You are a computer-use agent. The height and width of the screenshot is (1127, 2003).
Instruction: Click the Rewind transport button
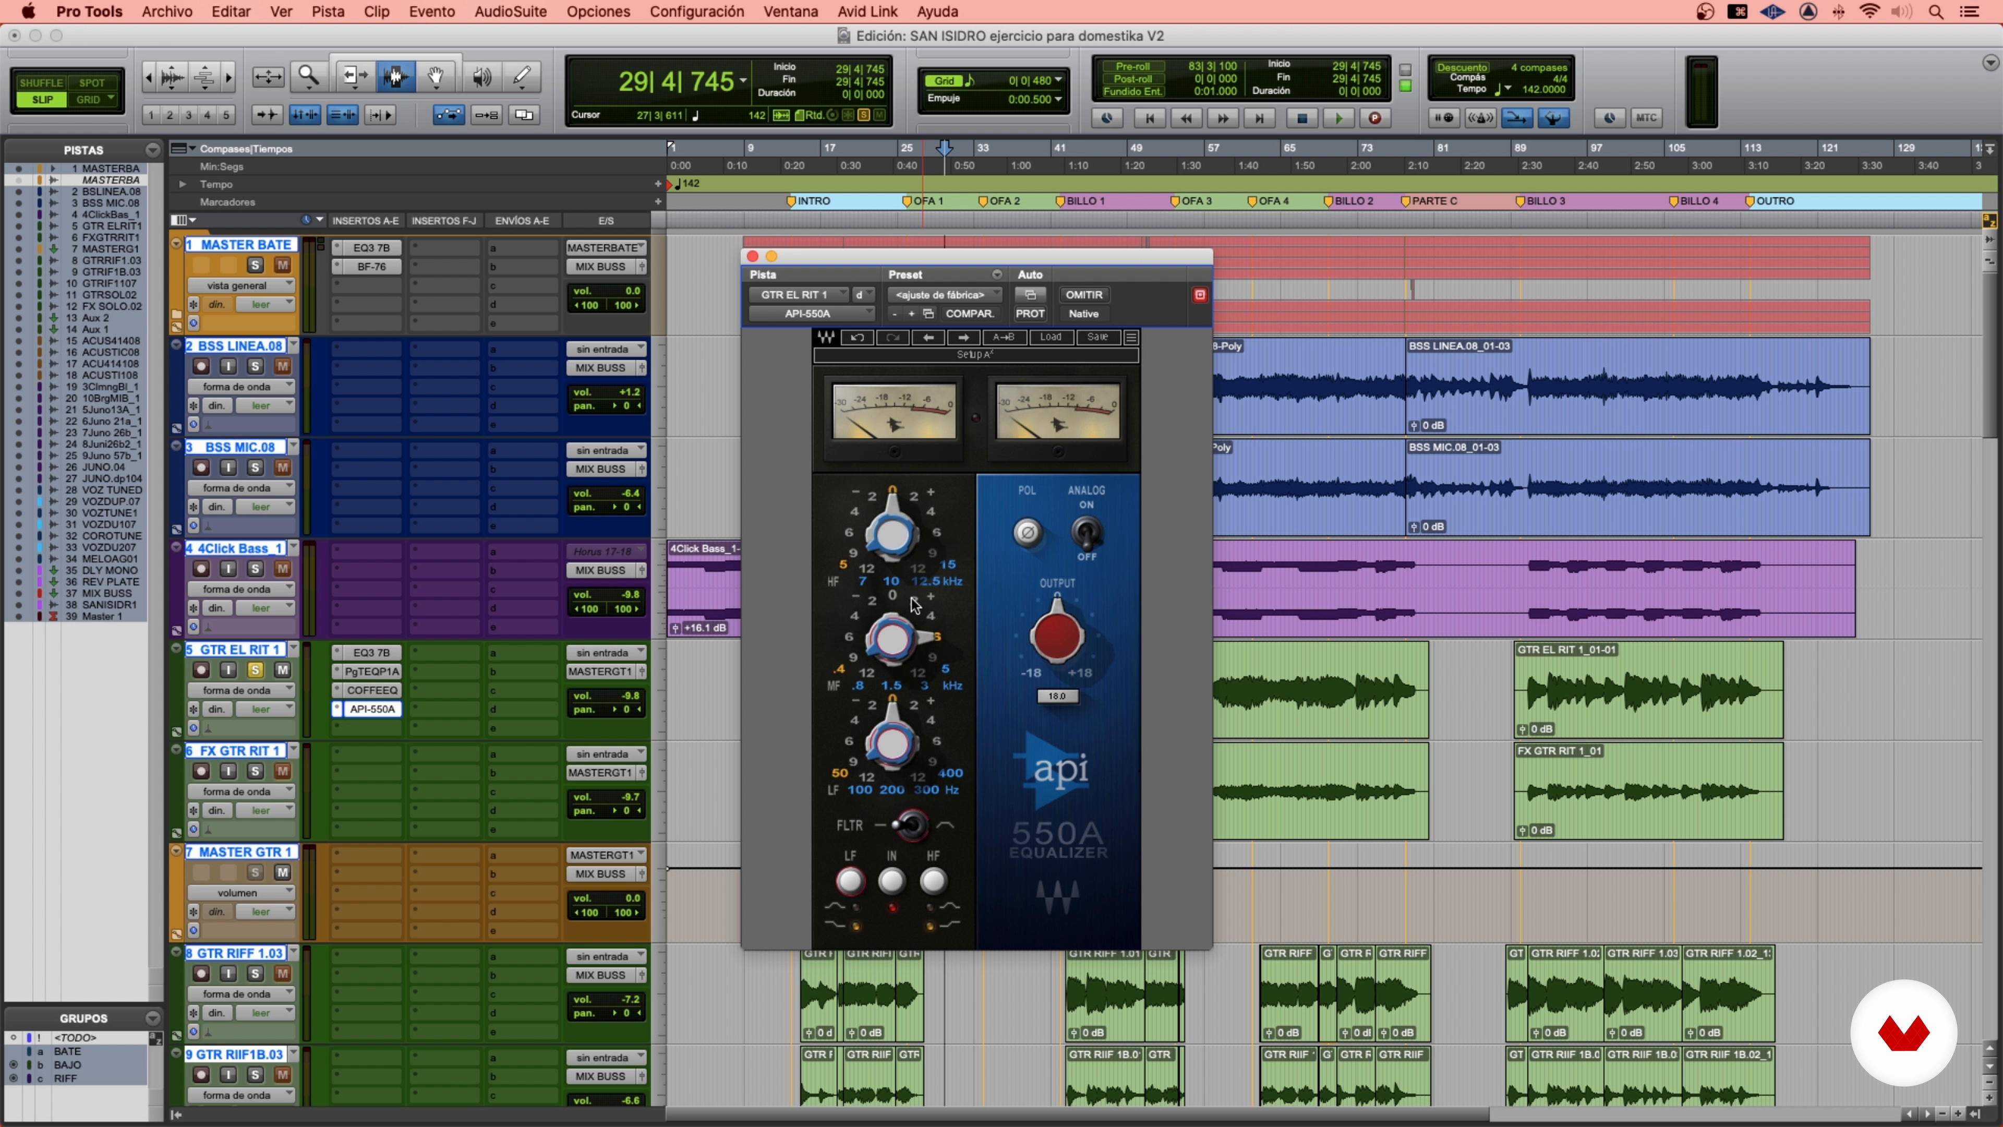click(1187, 118)
